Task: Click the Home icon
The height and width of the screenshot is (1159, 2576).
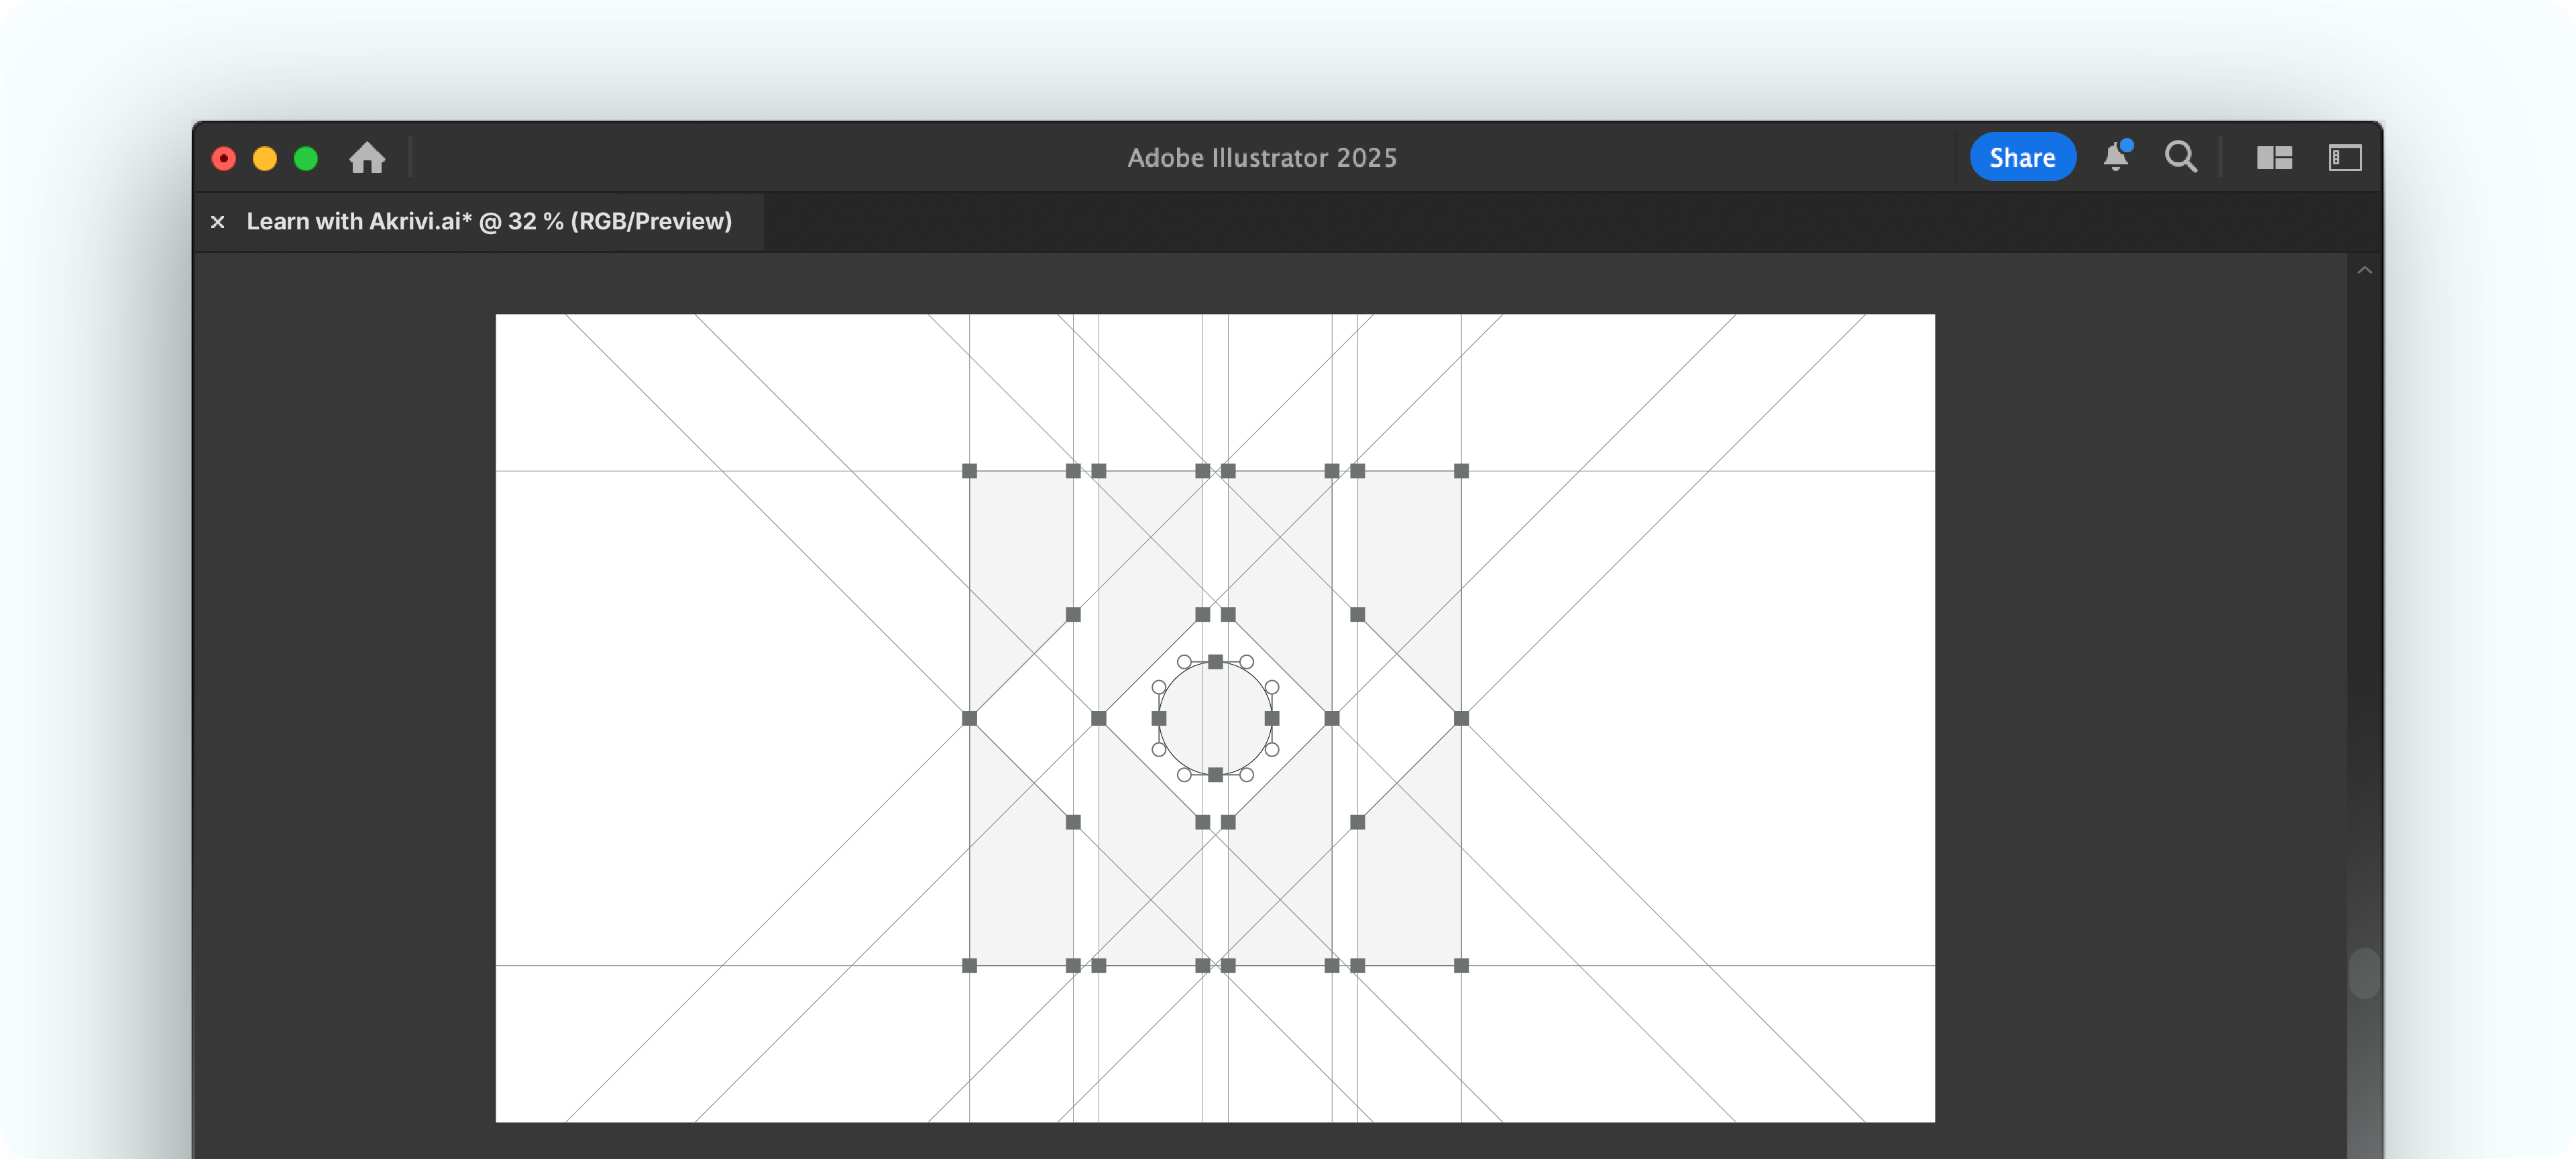Action: (367, 158)
